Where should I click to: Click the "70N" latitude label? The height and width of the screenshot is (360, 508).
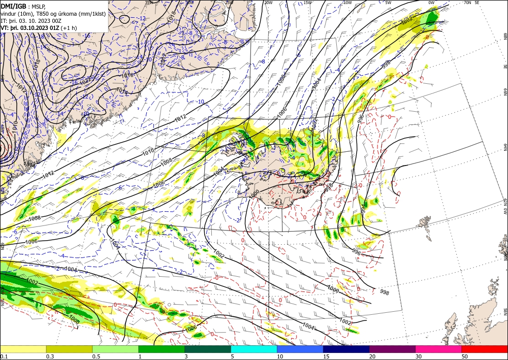pyautogui.click(x=467, y=3)
